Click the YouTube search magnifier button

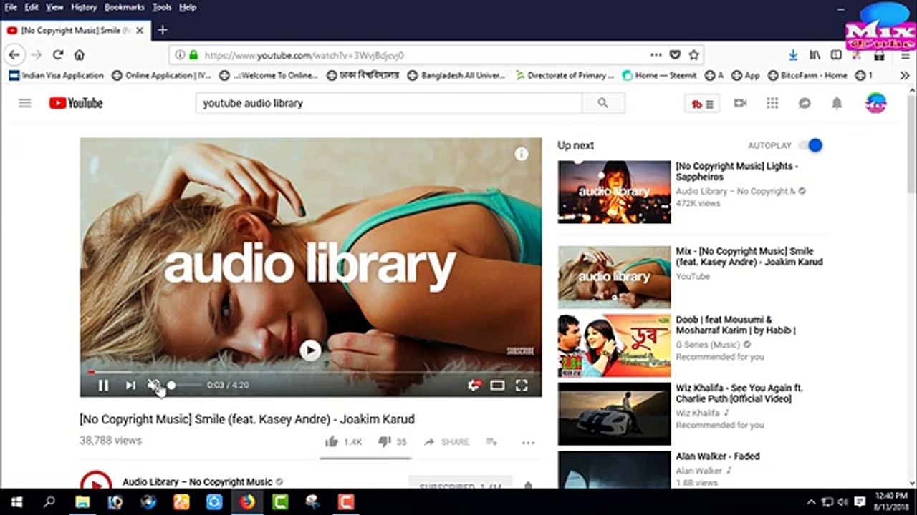tap(603, 103)
